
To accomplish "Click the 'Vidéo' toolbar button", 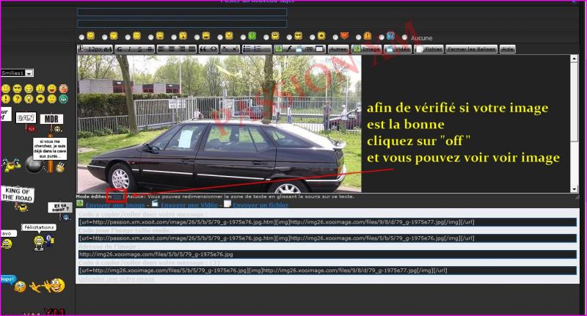I will click(x=398, y=49).
